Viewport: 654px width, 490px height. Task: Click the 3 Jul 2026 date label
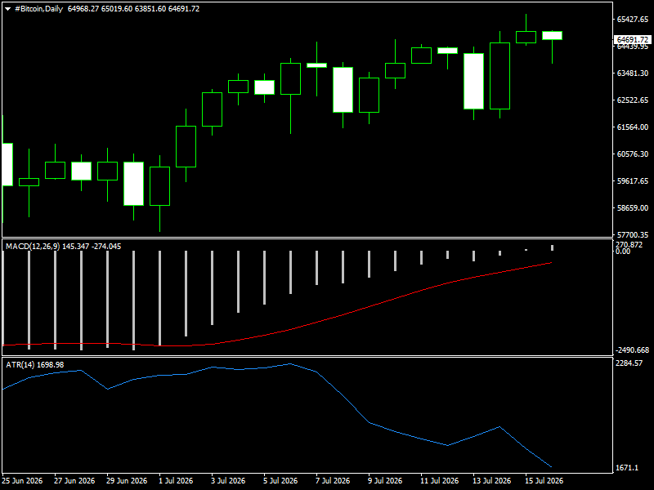(228, 480)
